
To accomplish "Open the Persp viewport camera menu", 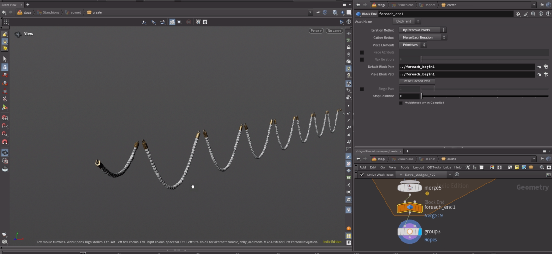I will point(316,31).
